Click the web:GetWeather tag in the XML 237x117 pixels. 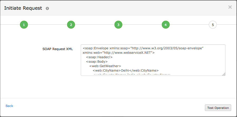point(105,66)
